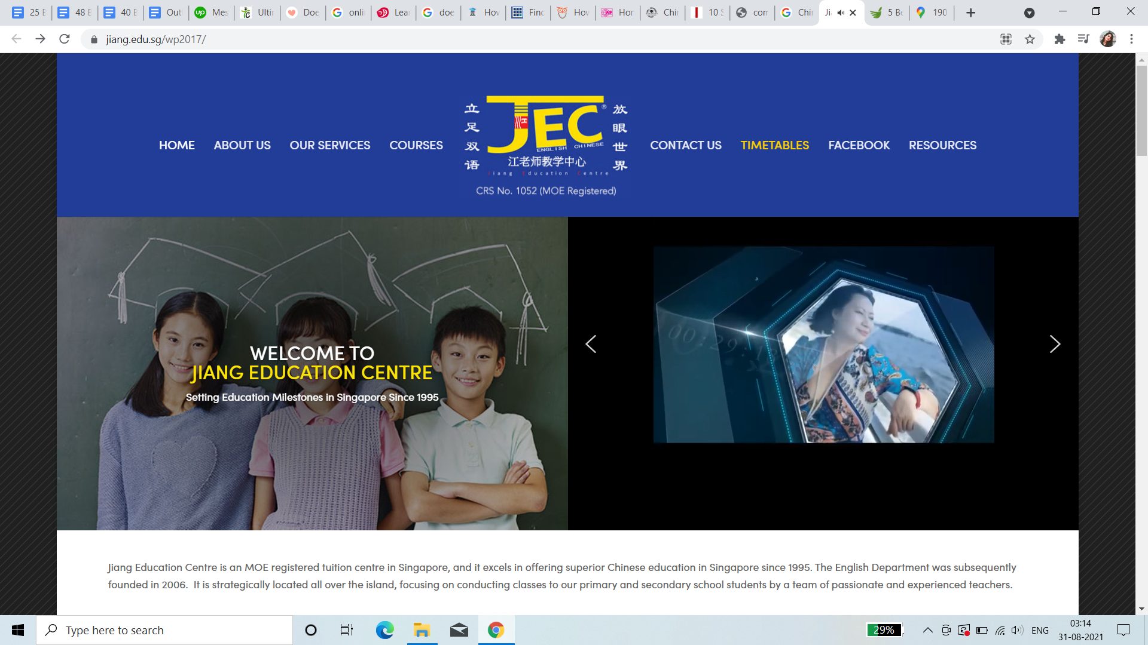This screenshot has width=1148, height=645.
Task: Open the Windows notification center icon
Action: point(1123,630)
